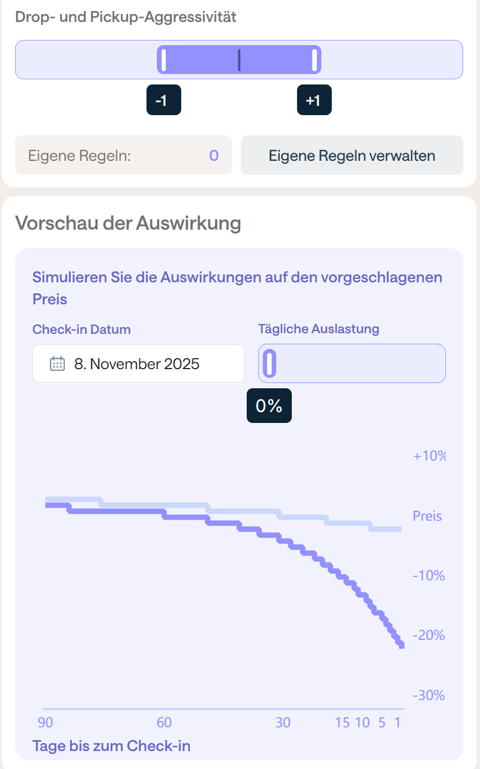
Task: Click the calendar icon in date field
Action: pos(57,363)
